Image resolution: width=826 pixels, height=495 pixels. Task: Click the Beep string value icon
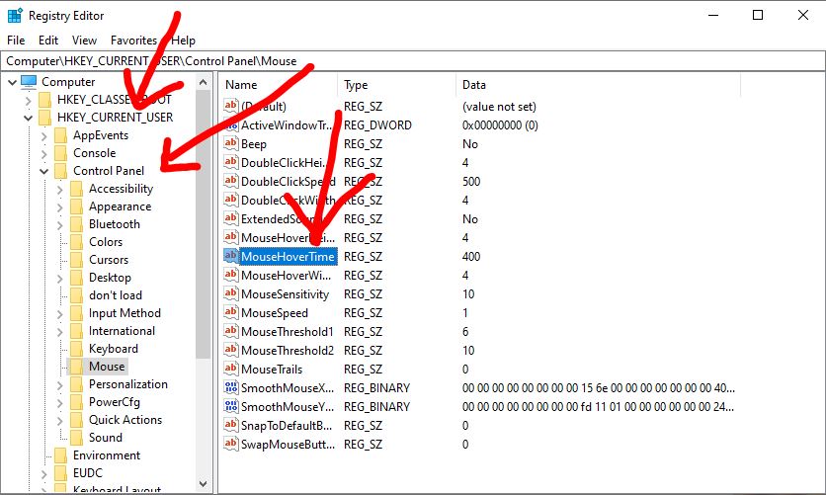click(x=231, y=143)
